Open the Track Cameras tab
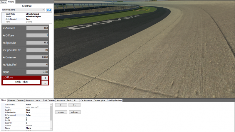This screenshot has width=235, height=132. [49, 100]
